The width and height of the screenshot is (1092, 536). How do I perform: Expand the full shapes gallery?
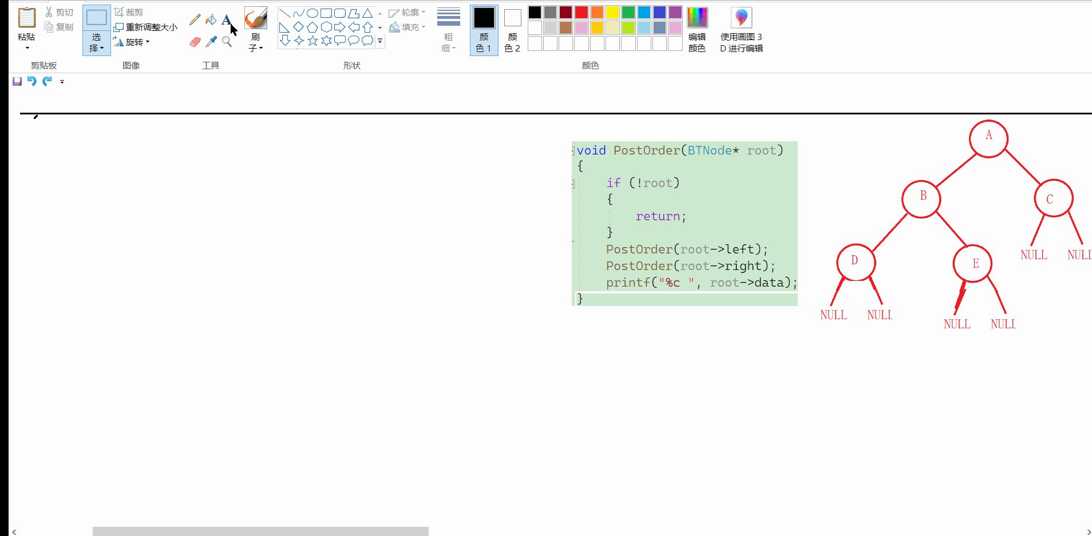point(380,41)
